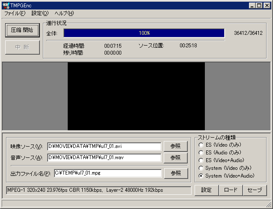Select ES (Audio のみ) stream type
Image resolution: width=273 pixels, height=209 pixels.
coord(220,153)
